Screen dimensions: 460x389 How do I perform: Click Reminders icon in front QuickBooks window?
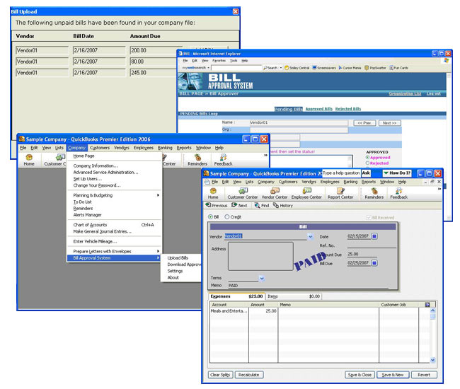(x=374, y=194)
